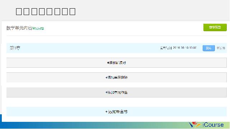Screen dimensions: 230x129
Task: Open the green 常见问题 link
Action: coord(38,28)
